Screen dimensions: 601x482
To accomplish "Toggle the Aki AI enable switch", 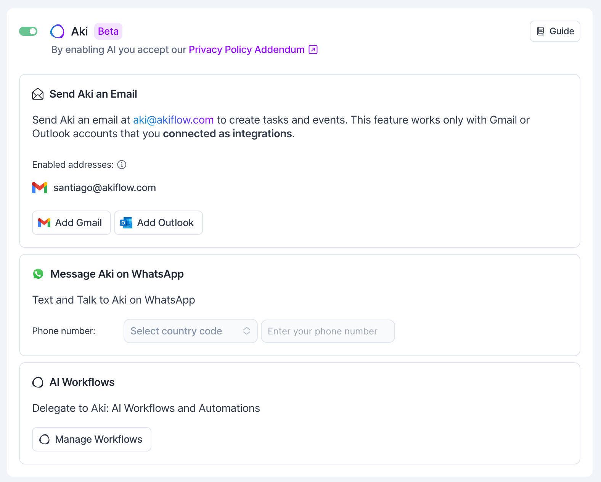I will pos(28,31).
